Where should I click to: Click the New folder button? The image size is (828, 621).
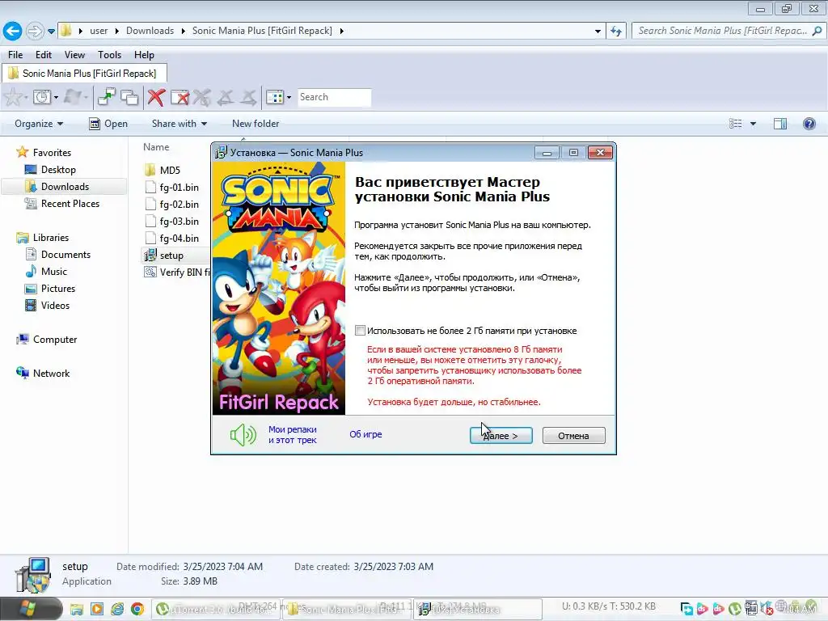click(x=256, y=124)
